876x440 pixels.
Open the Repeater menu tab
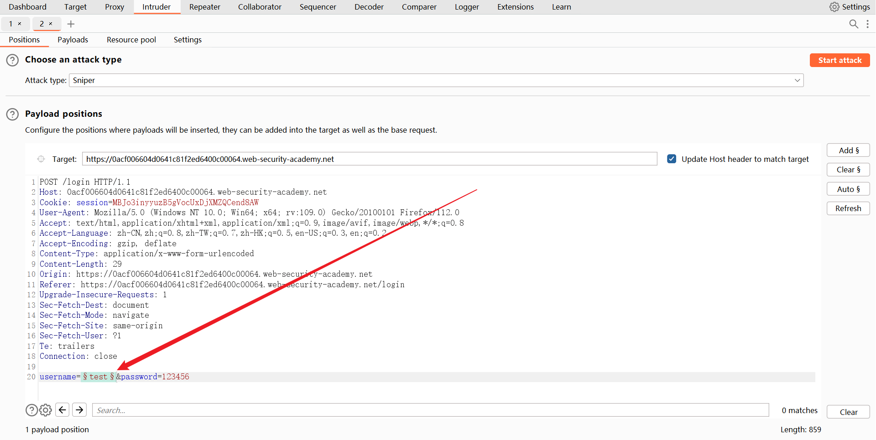pyautogui.click(x=204, y=7)
